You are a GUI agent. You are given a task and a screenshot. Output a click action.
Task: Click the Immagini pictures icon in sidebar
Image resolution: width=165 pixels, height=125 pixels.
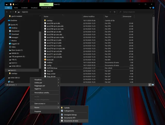(10, 37)
